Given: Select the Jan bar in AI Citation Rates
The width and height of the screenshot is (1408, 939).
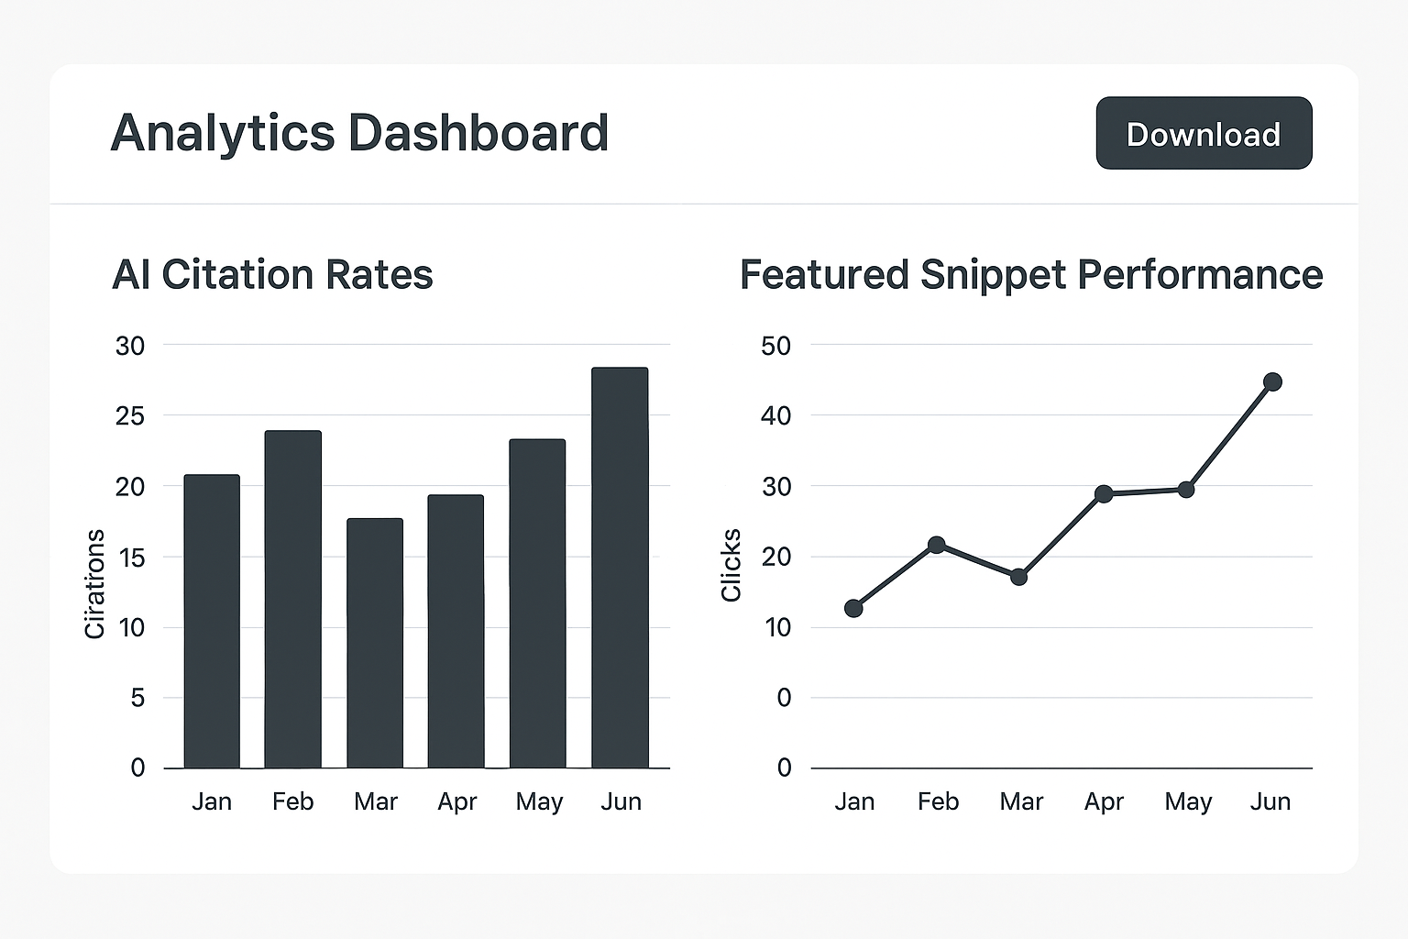Looking at the screenshot, I should [x=212, y=619].
